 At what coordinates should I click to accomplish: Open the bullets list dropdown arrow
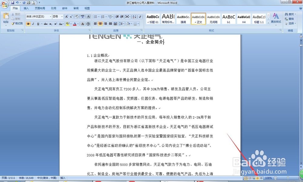99,17
